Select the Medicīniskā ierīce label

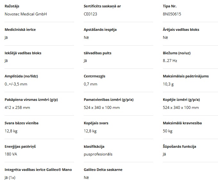[x=20, y=30]
